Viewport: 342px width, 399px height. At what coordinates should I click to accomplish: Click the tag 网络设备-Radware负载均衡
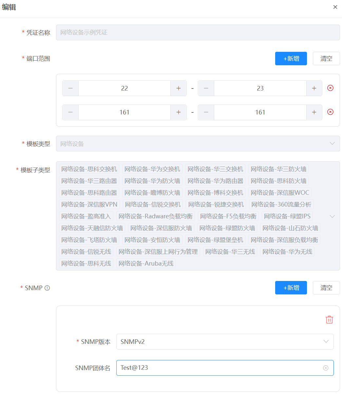[156, 216]
